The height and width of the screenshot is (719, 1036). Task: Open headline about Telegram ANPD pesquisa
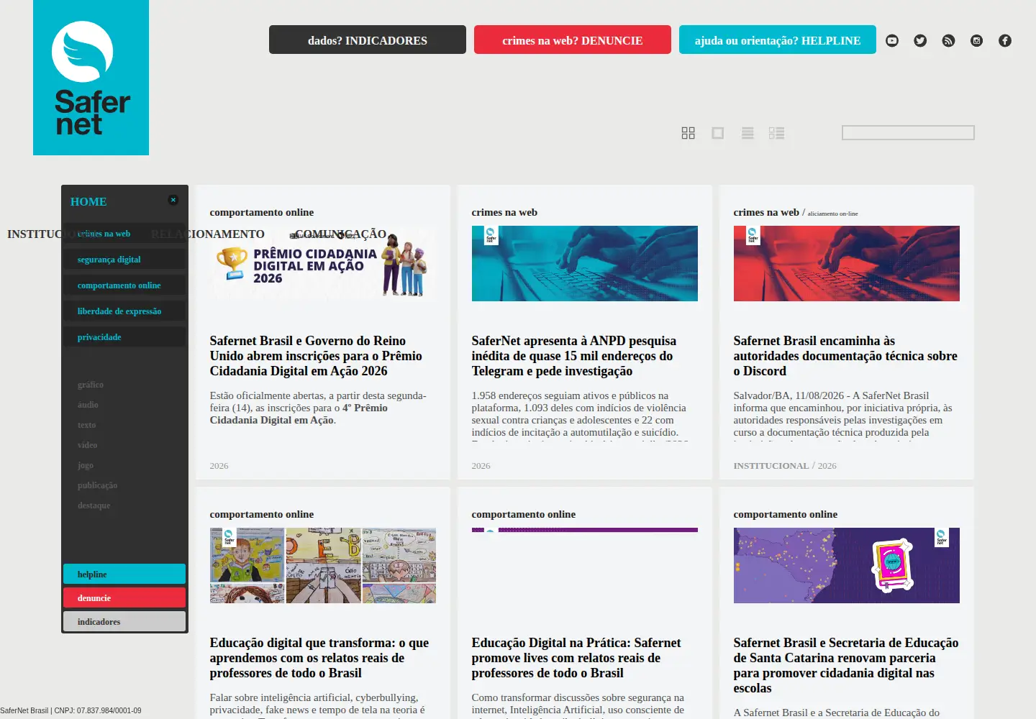point(574,356)
